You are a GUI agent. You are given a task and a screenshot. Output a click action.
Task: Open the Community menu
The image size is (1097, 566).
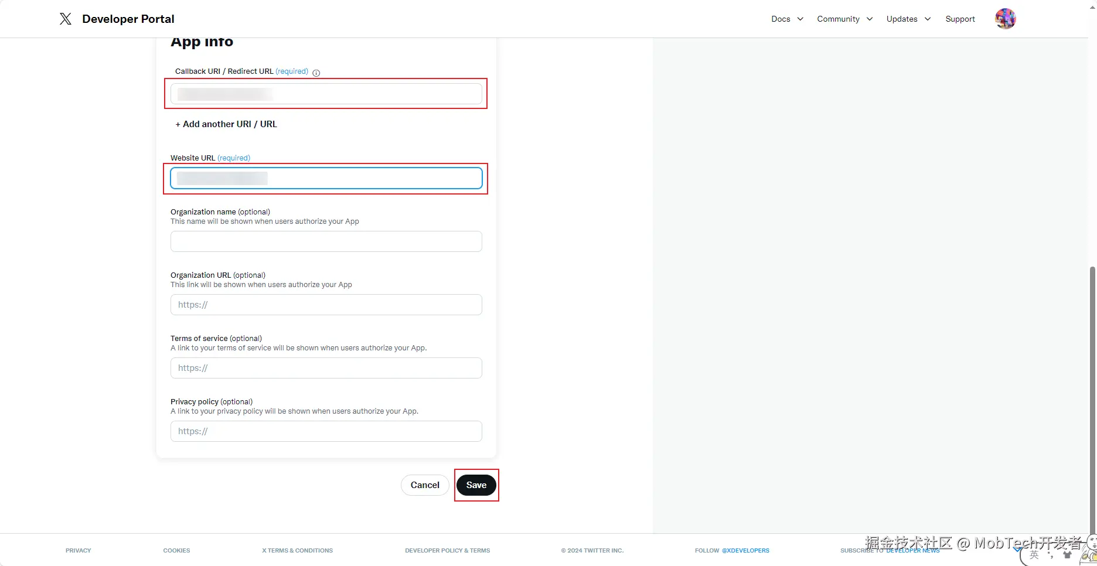838,19
